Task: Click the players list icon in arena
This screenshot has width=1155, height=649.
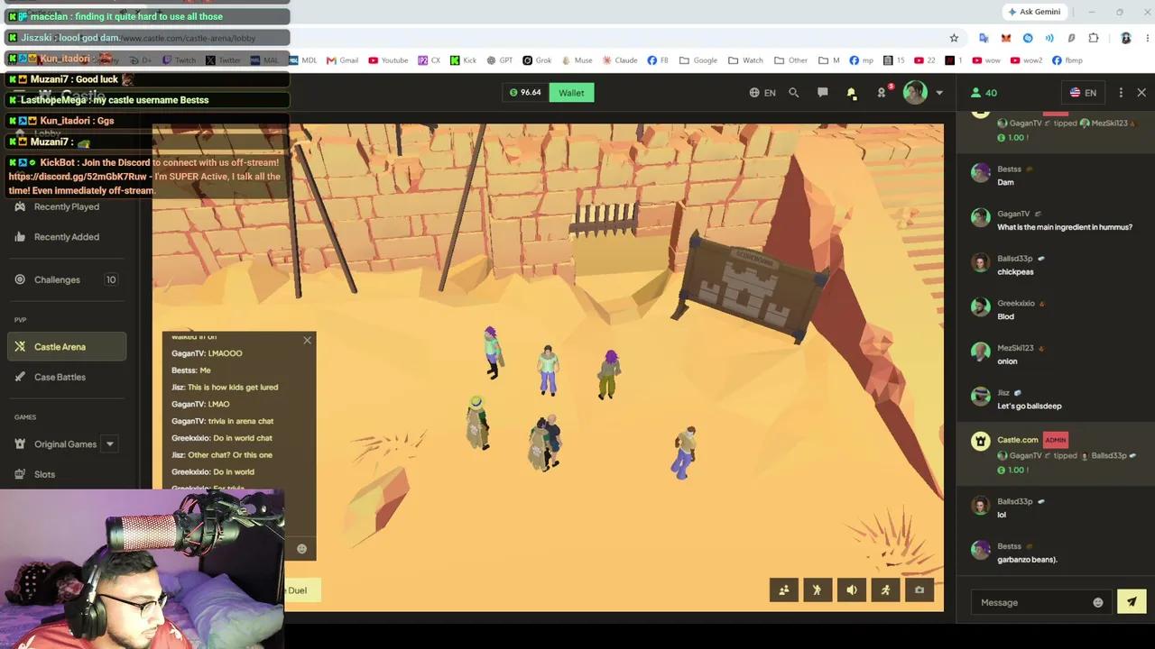Action: click(x=784, y=590)
